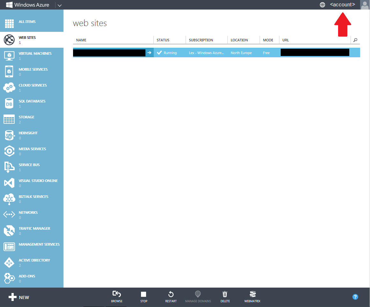Viewport: 370px width, 307px height.
Task: Open the <account> menu
Action: pos(342,4)
